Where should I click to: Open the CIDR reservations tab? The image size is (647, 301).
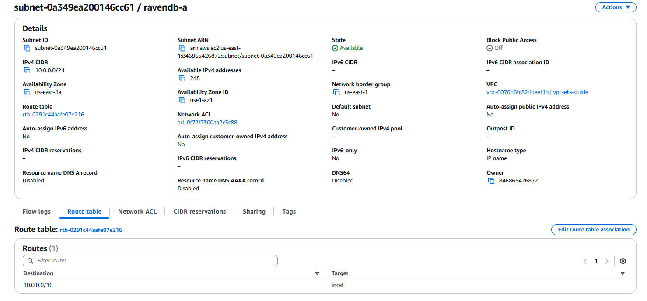[x=200, y=211]
